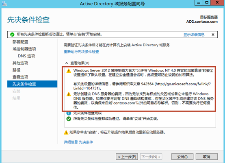
Task: Select 部署配置 in the left navigation
Action: coord(20,42)
